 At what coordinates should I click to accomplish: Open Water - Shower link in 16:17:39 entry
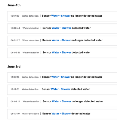(x=61, y=16)
